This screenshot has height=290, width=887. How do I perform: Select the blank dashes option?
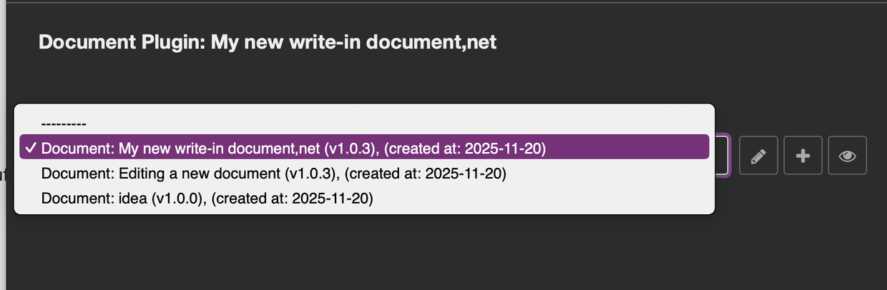(64, 124)
